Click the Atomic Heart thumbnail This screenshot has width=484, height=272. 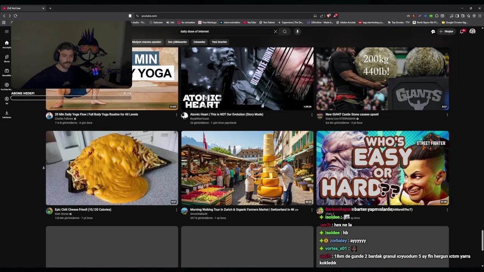pos(247,79)
